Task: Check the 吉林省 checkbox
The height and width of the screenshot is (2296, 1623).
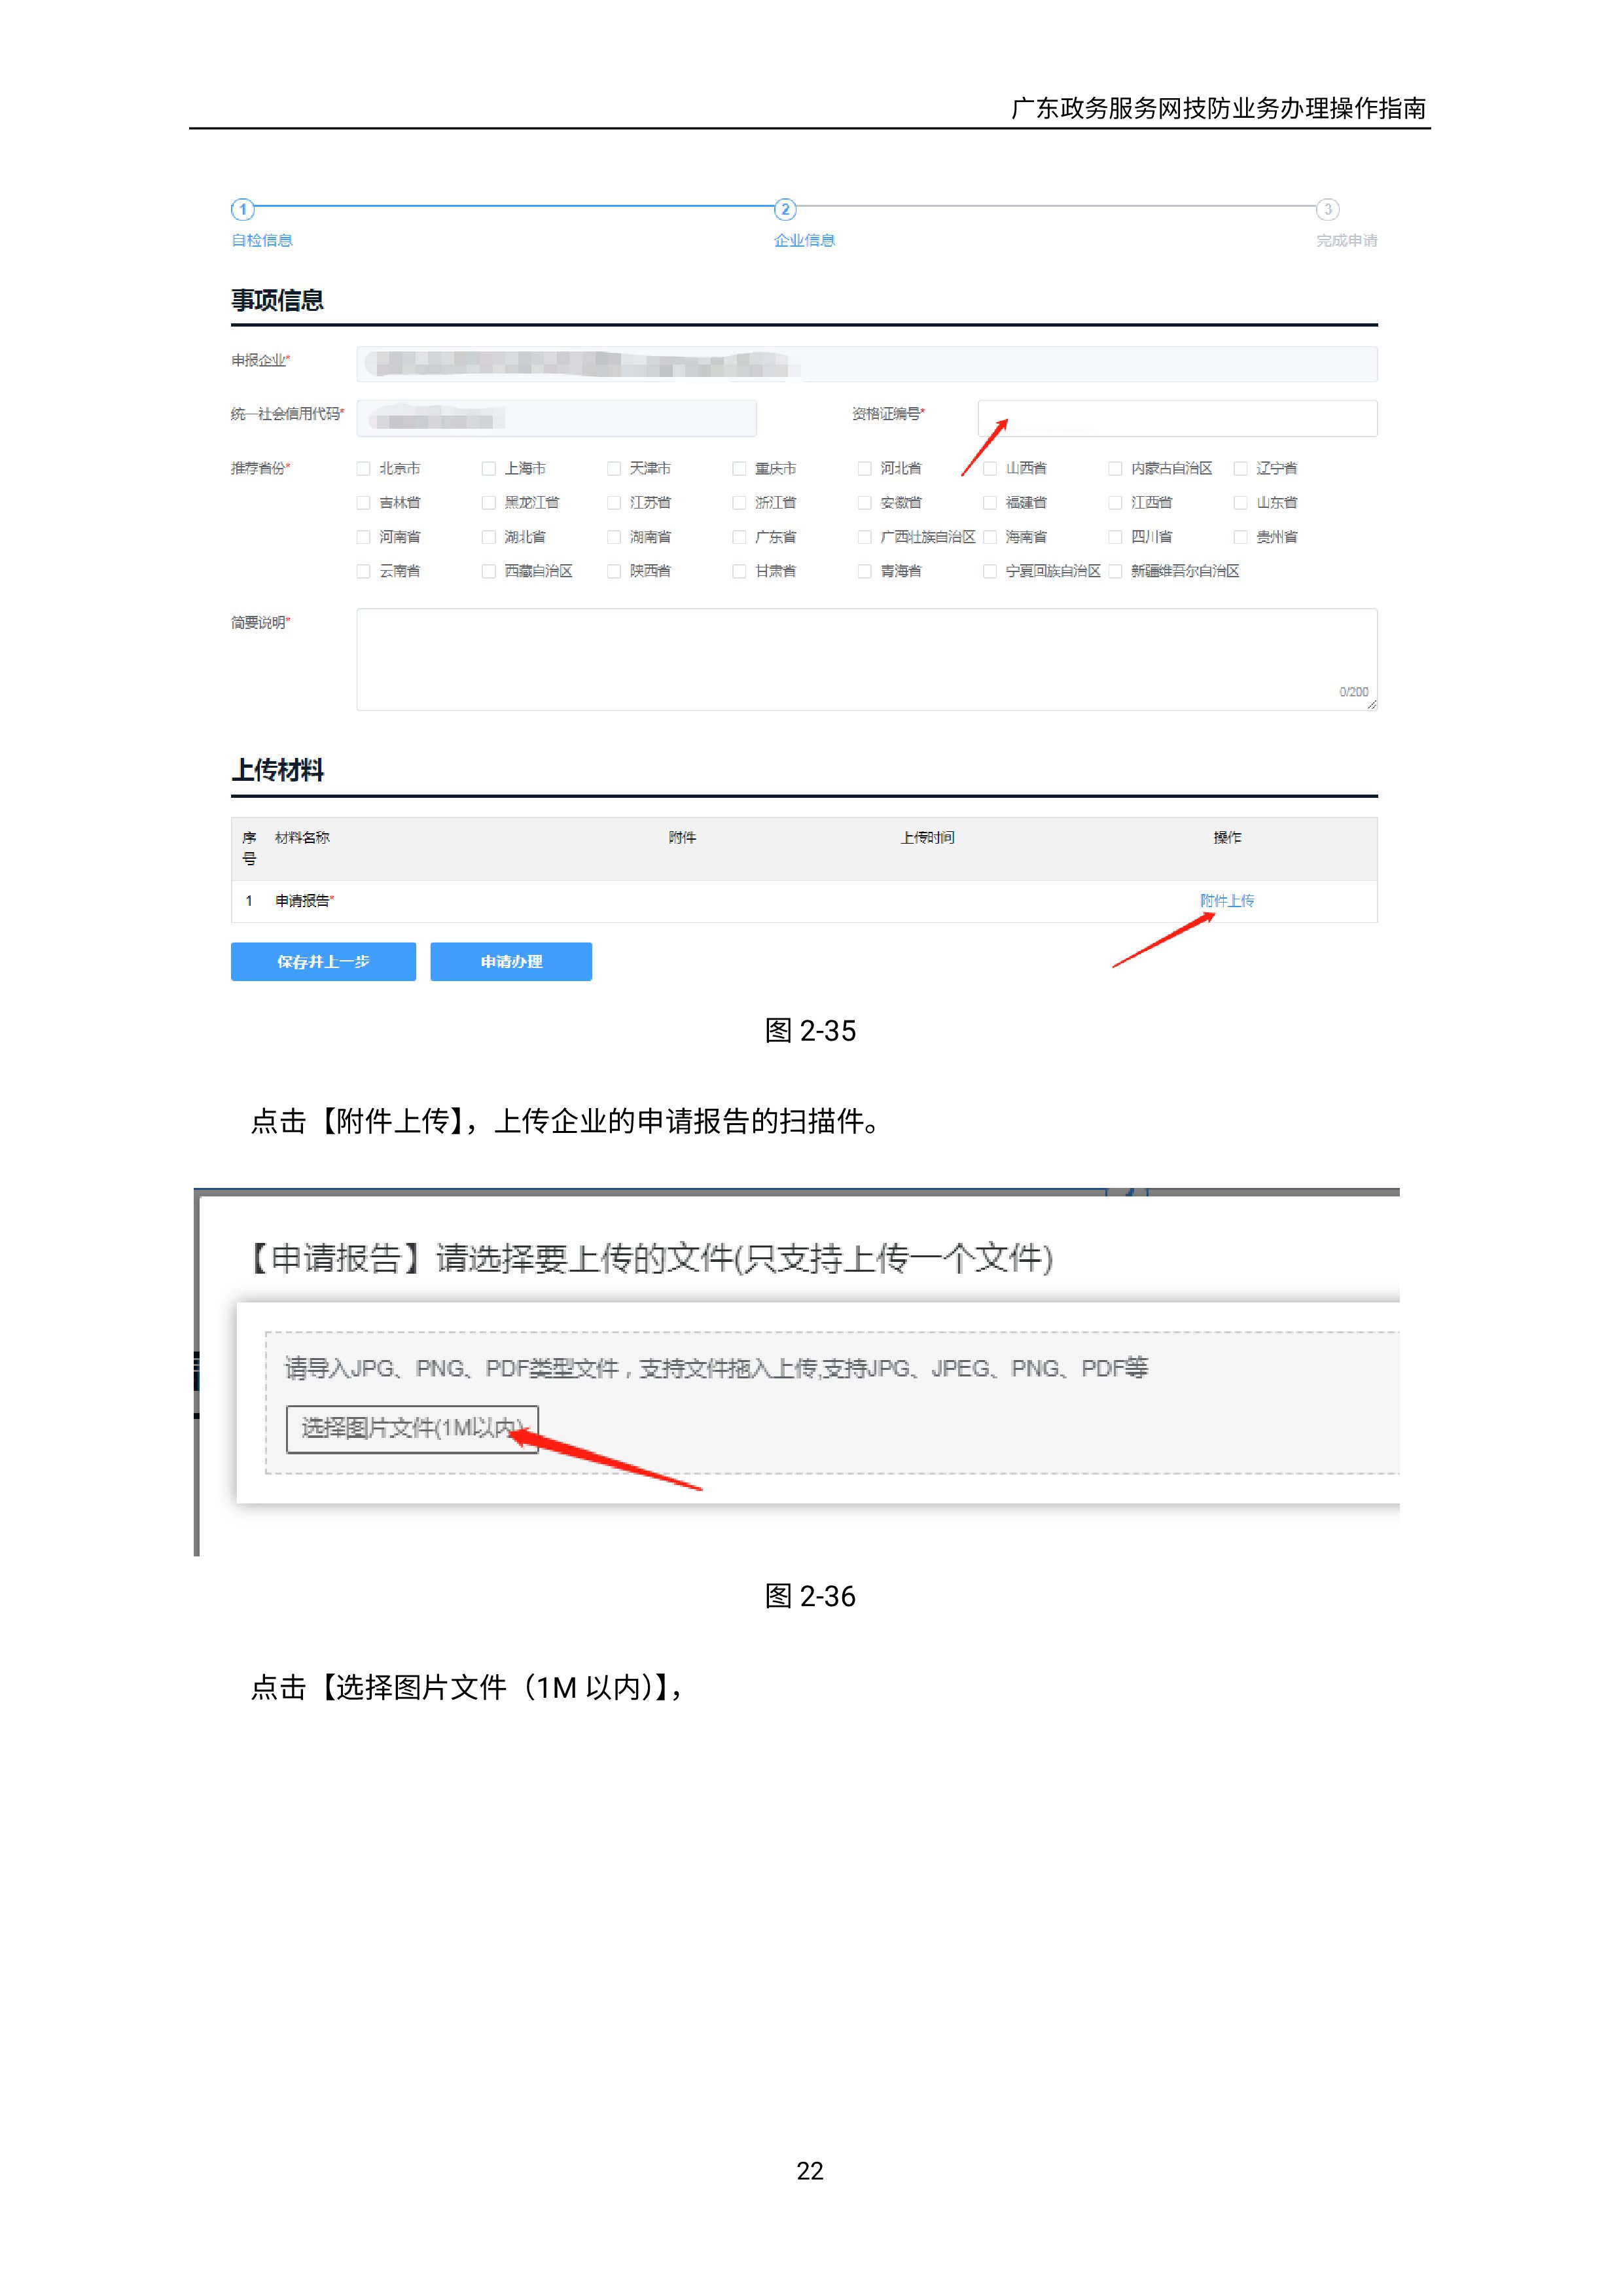Action: click(364, 502)
